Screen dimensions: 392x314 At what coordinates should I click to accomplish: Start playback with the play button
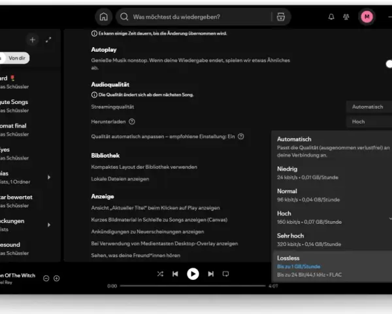point(193,274)
